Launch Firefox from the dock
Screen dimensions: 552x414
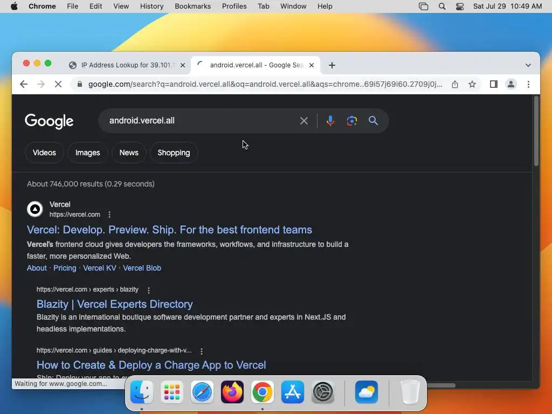click(232, 392)
